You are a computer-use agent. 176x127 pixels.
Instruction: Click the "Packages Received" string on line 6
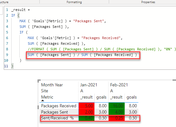point(101,38)
